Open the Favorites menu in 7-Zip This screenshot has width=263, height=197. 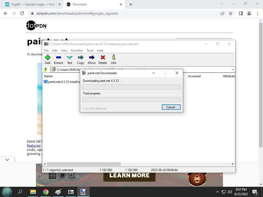click(x=77, y=51)
